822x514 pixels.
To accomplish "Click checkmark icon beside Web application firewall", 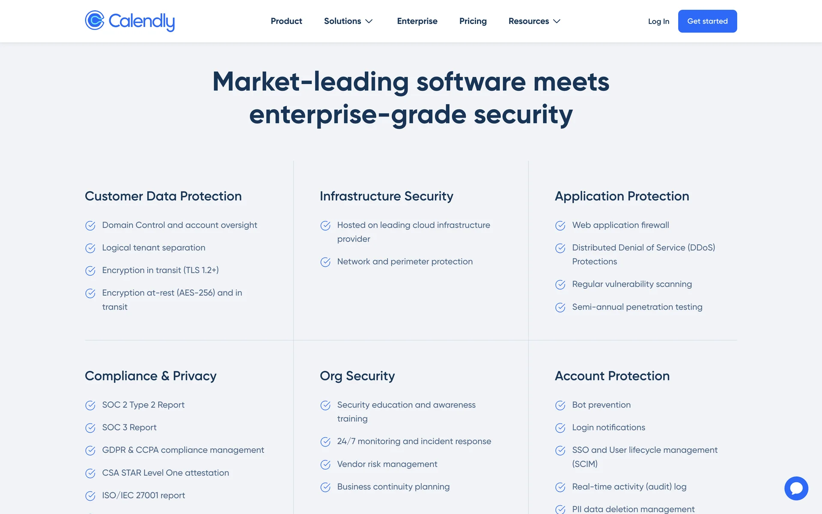I will (x=560, y=226).
